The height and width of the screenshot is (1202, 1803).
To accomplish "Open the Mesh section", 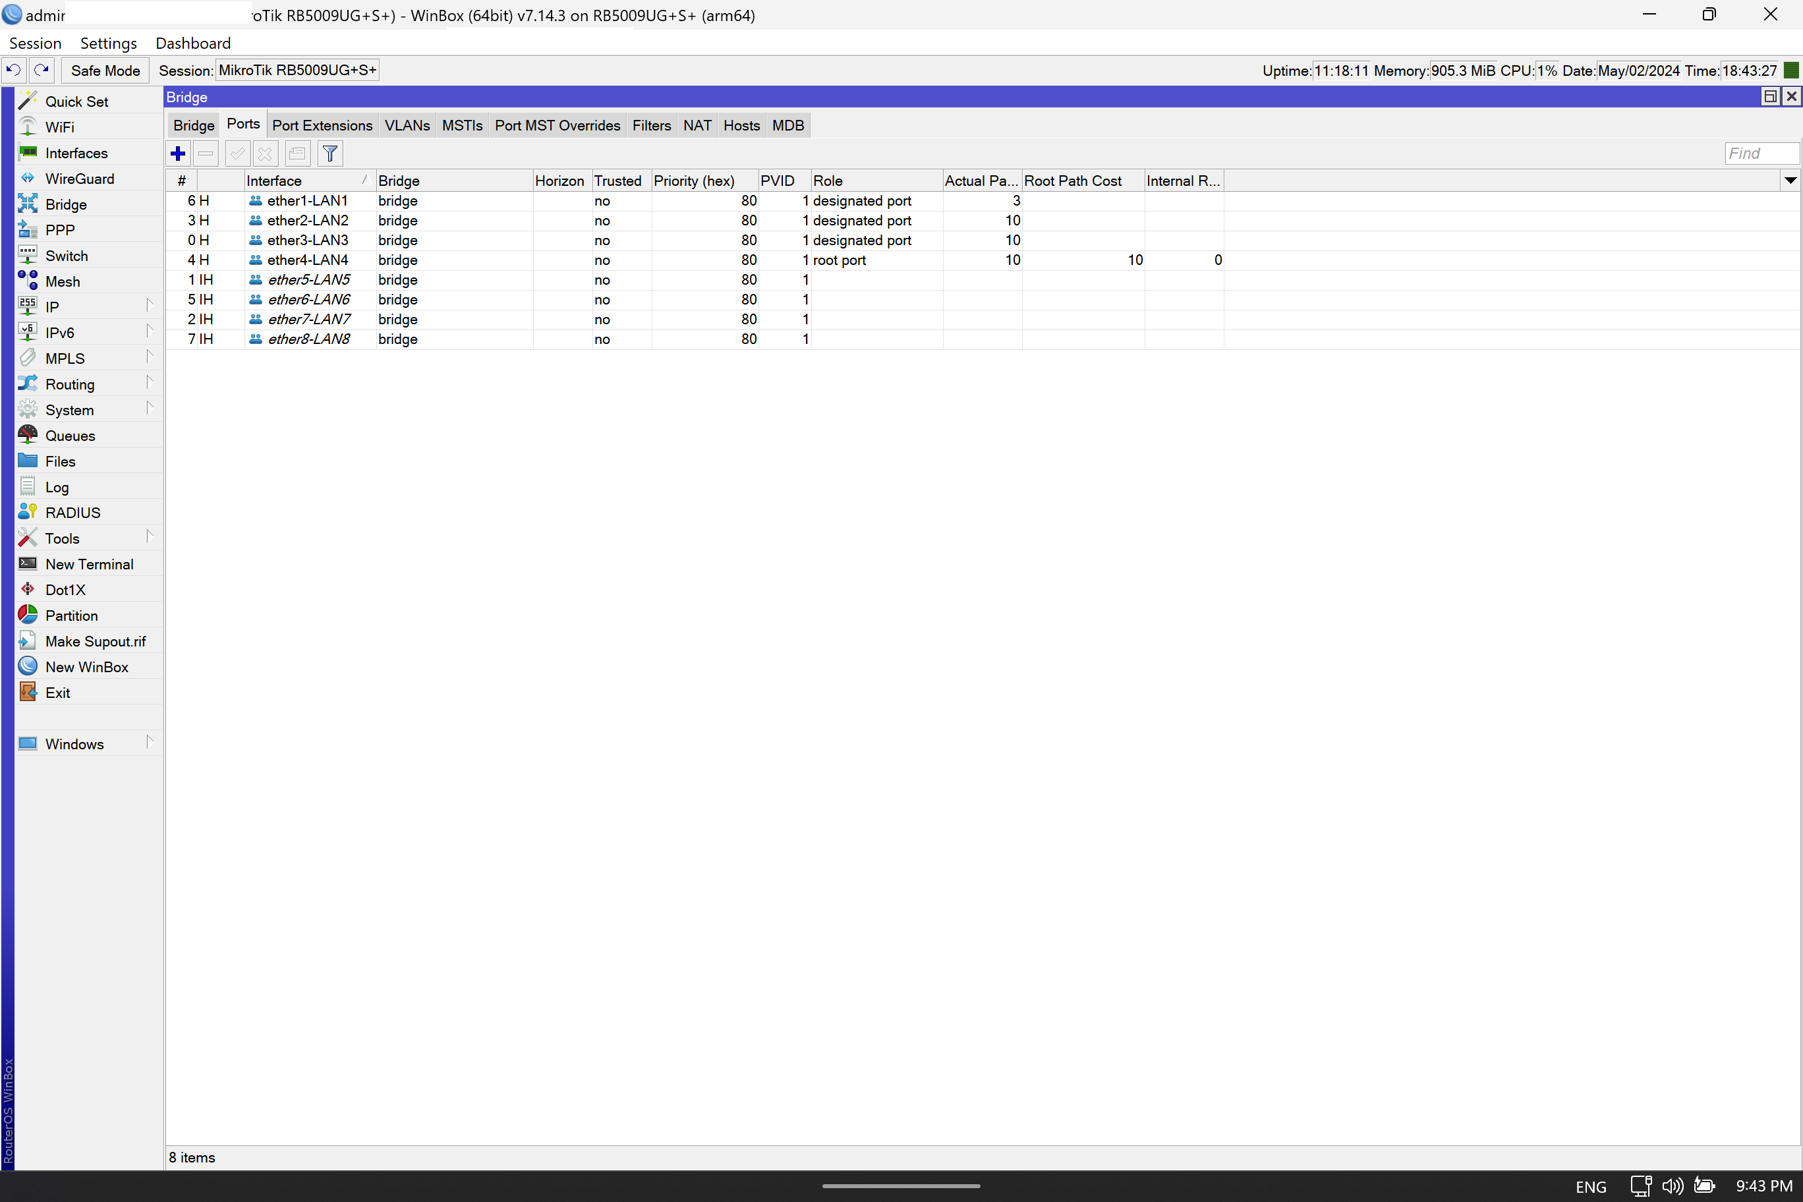I will [88, 281].
